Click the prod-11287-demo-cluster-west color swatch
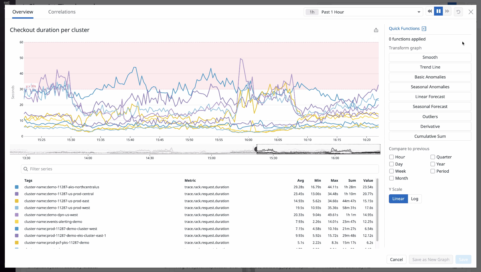Screen dimensions: 481x272 (17, 229)
